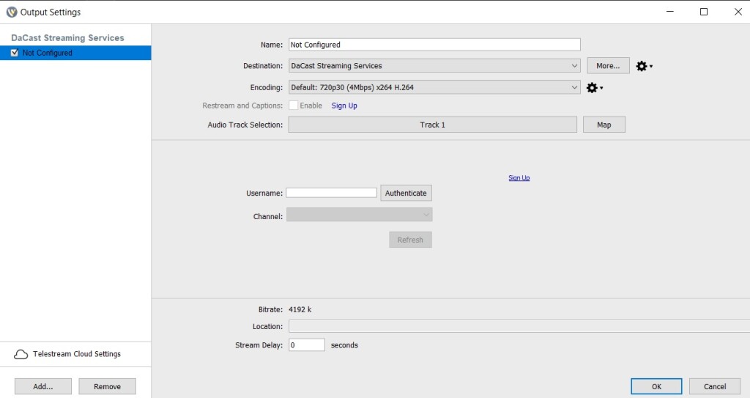Click the More... button

point(608,66)
